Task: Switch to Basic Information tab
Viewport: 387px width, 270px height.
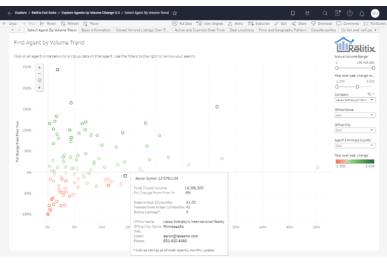Action: point(96,30)
